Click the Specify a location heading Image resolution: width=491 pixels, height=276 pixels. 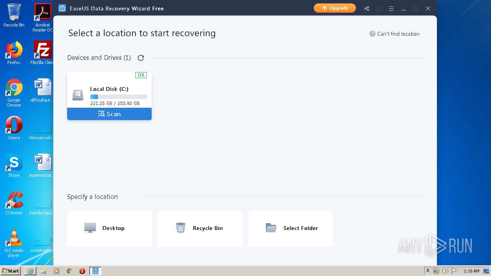coord(92,197)
